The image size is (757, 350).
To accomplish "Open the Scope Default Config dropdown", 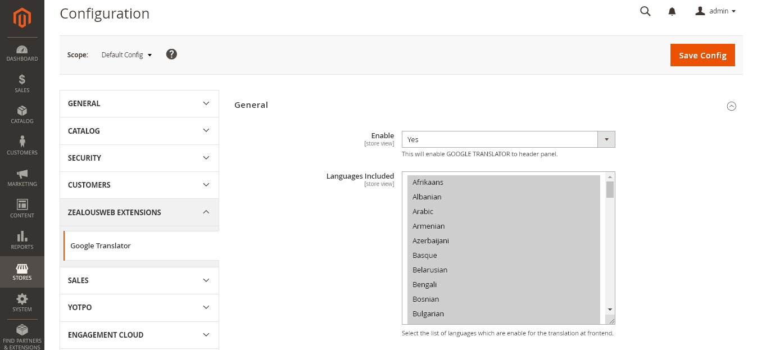I will pyautogui.click(x=126, y=55).
